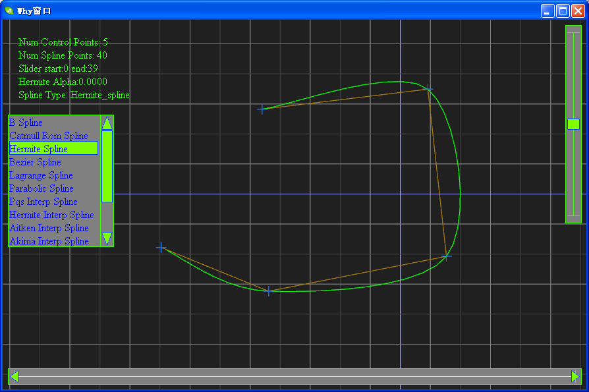Click the top-right control point cross marker
The width and height of the screenshot is (589, 392).
428,89
